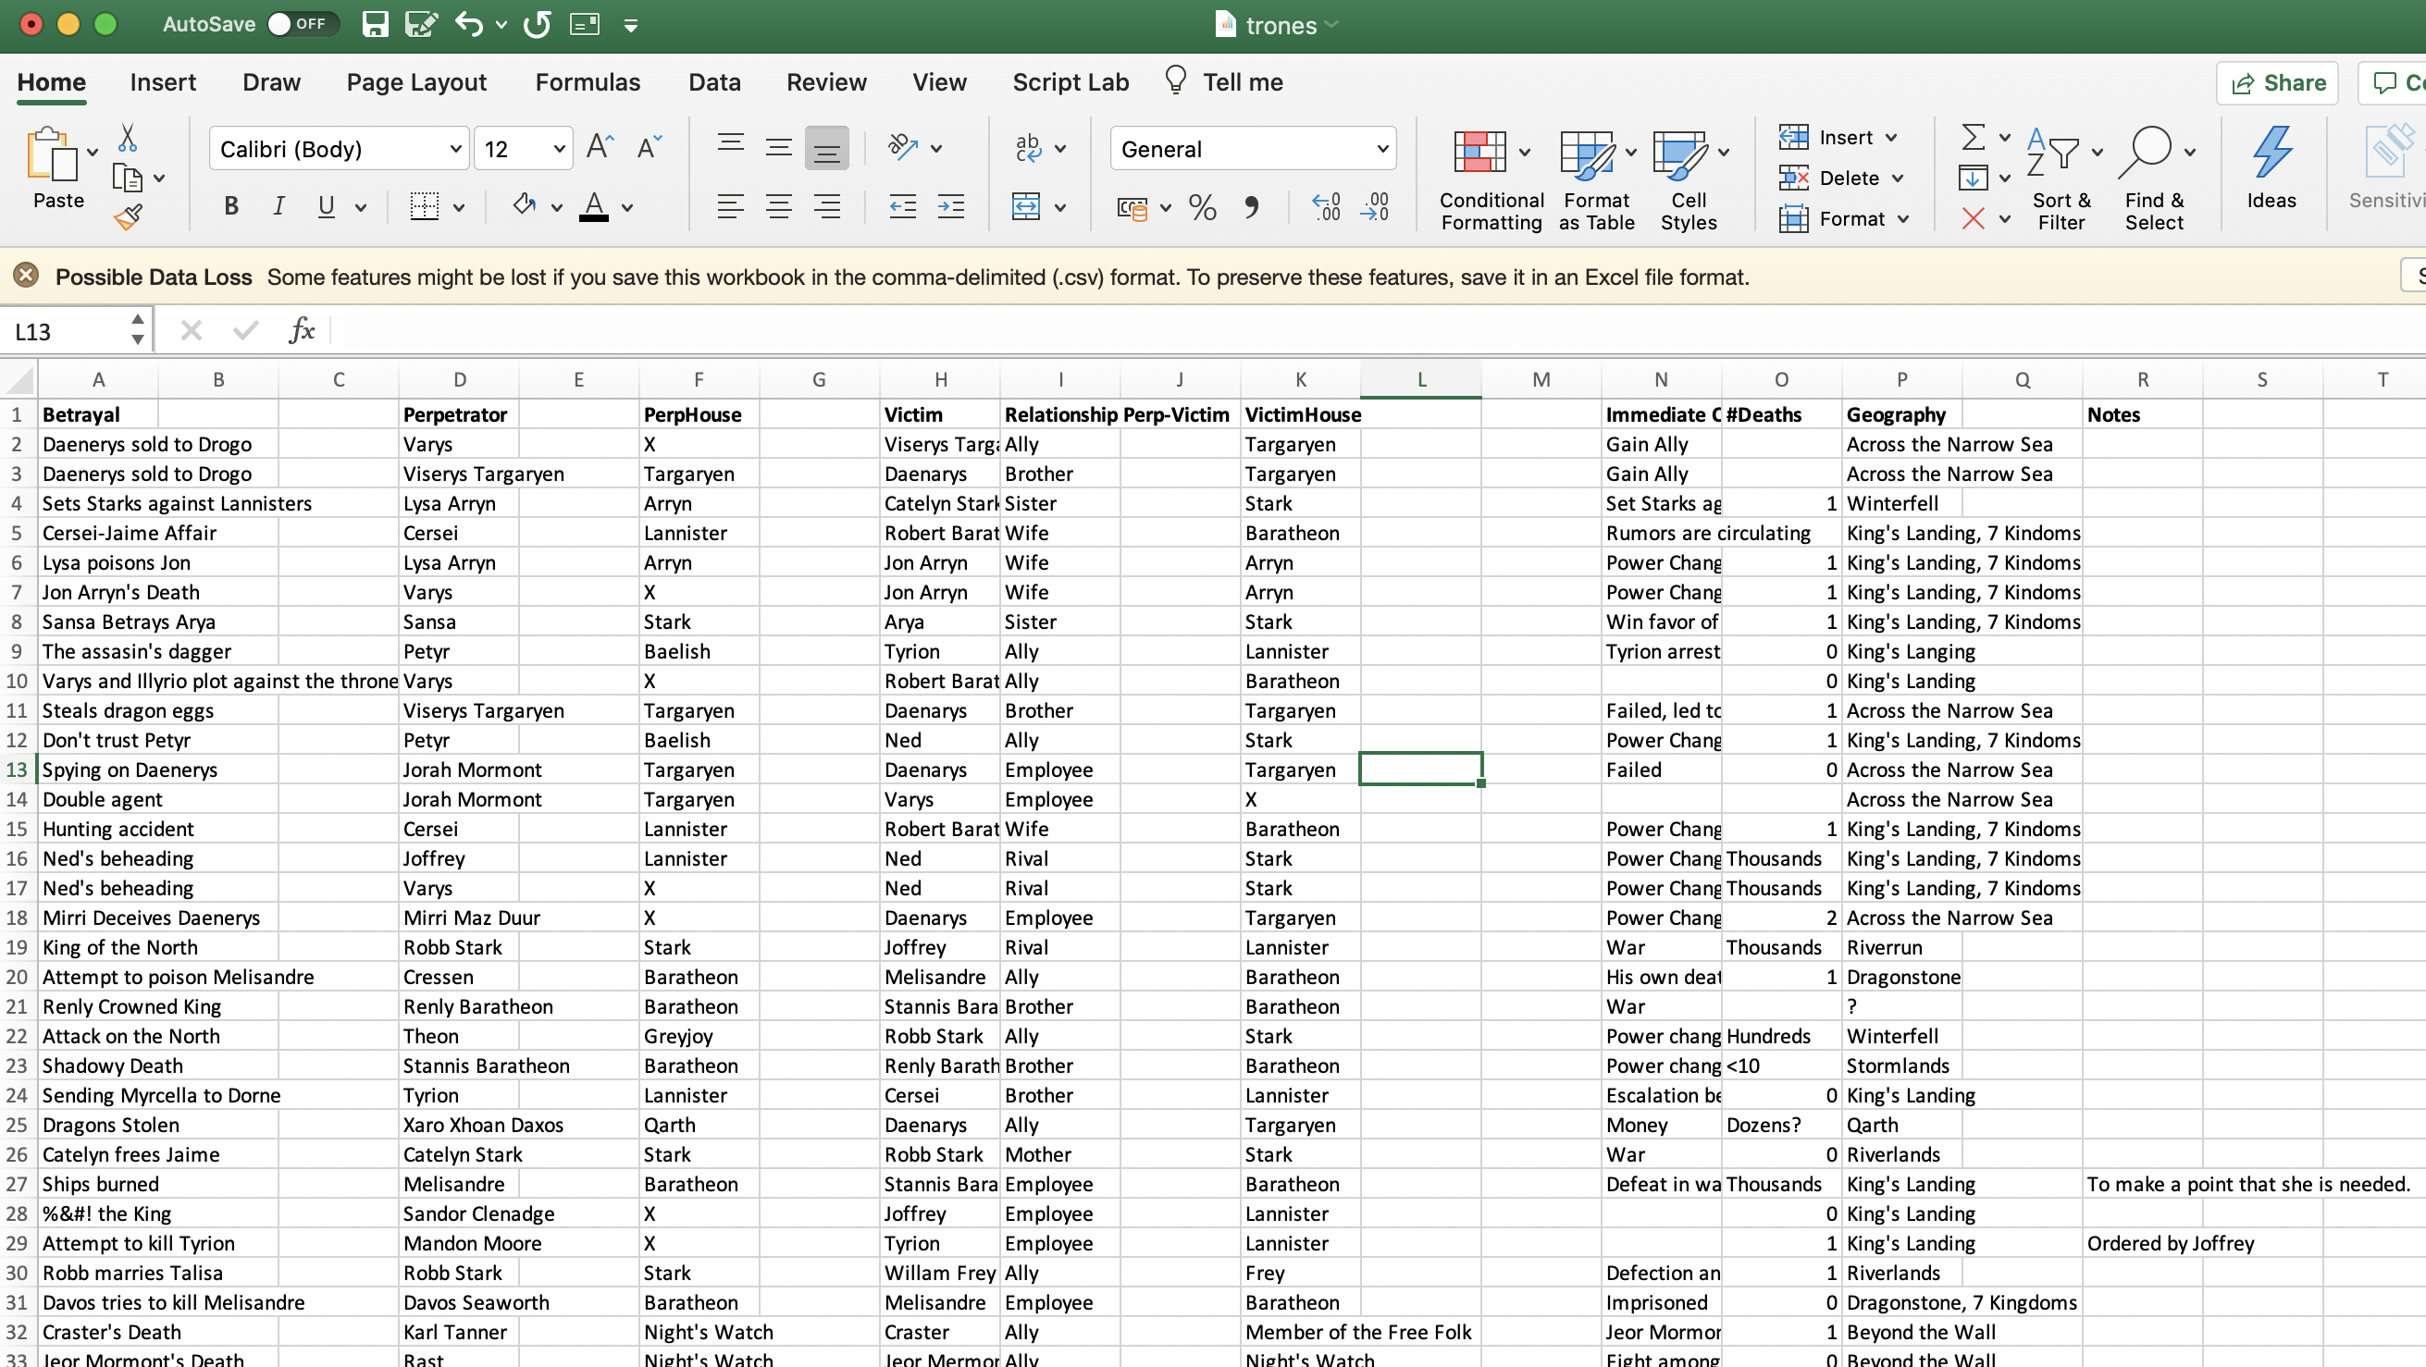Click the AutoSum sigma icon
This screenshot has height=1367, width=2426.
(x=1974, y=138)
